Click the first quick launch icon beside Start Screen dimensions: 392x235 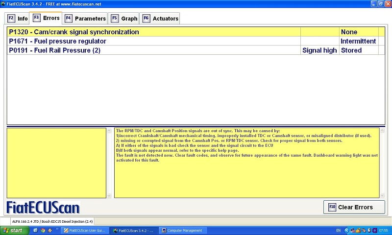tap(36, 230)
